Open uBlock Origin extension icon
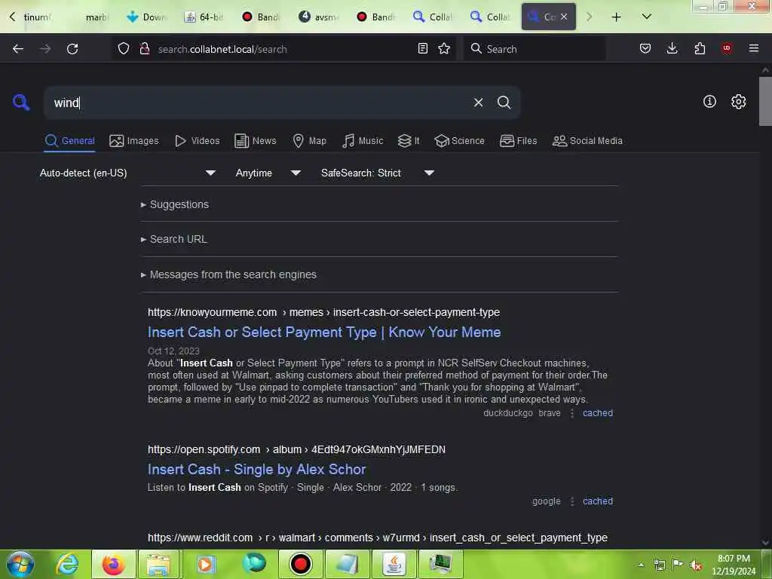 pos(727,48)
